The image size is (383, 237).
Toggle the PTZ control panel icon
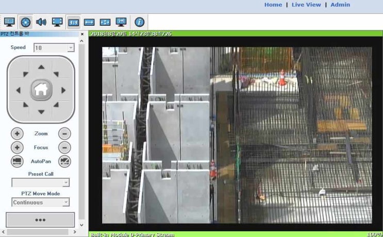pyautogui.click(x=26, y=22)
